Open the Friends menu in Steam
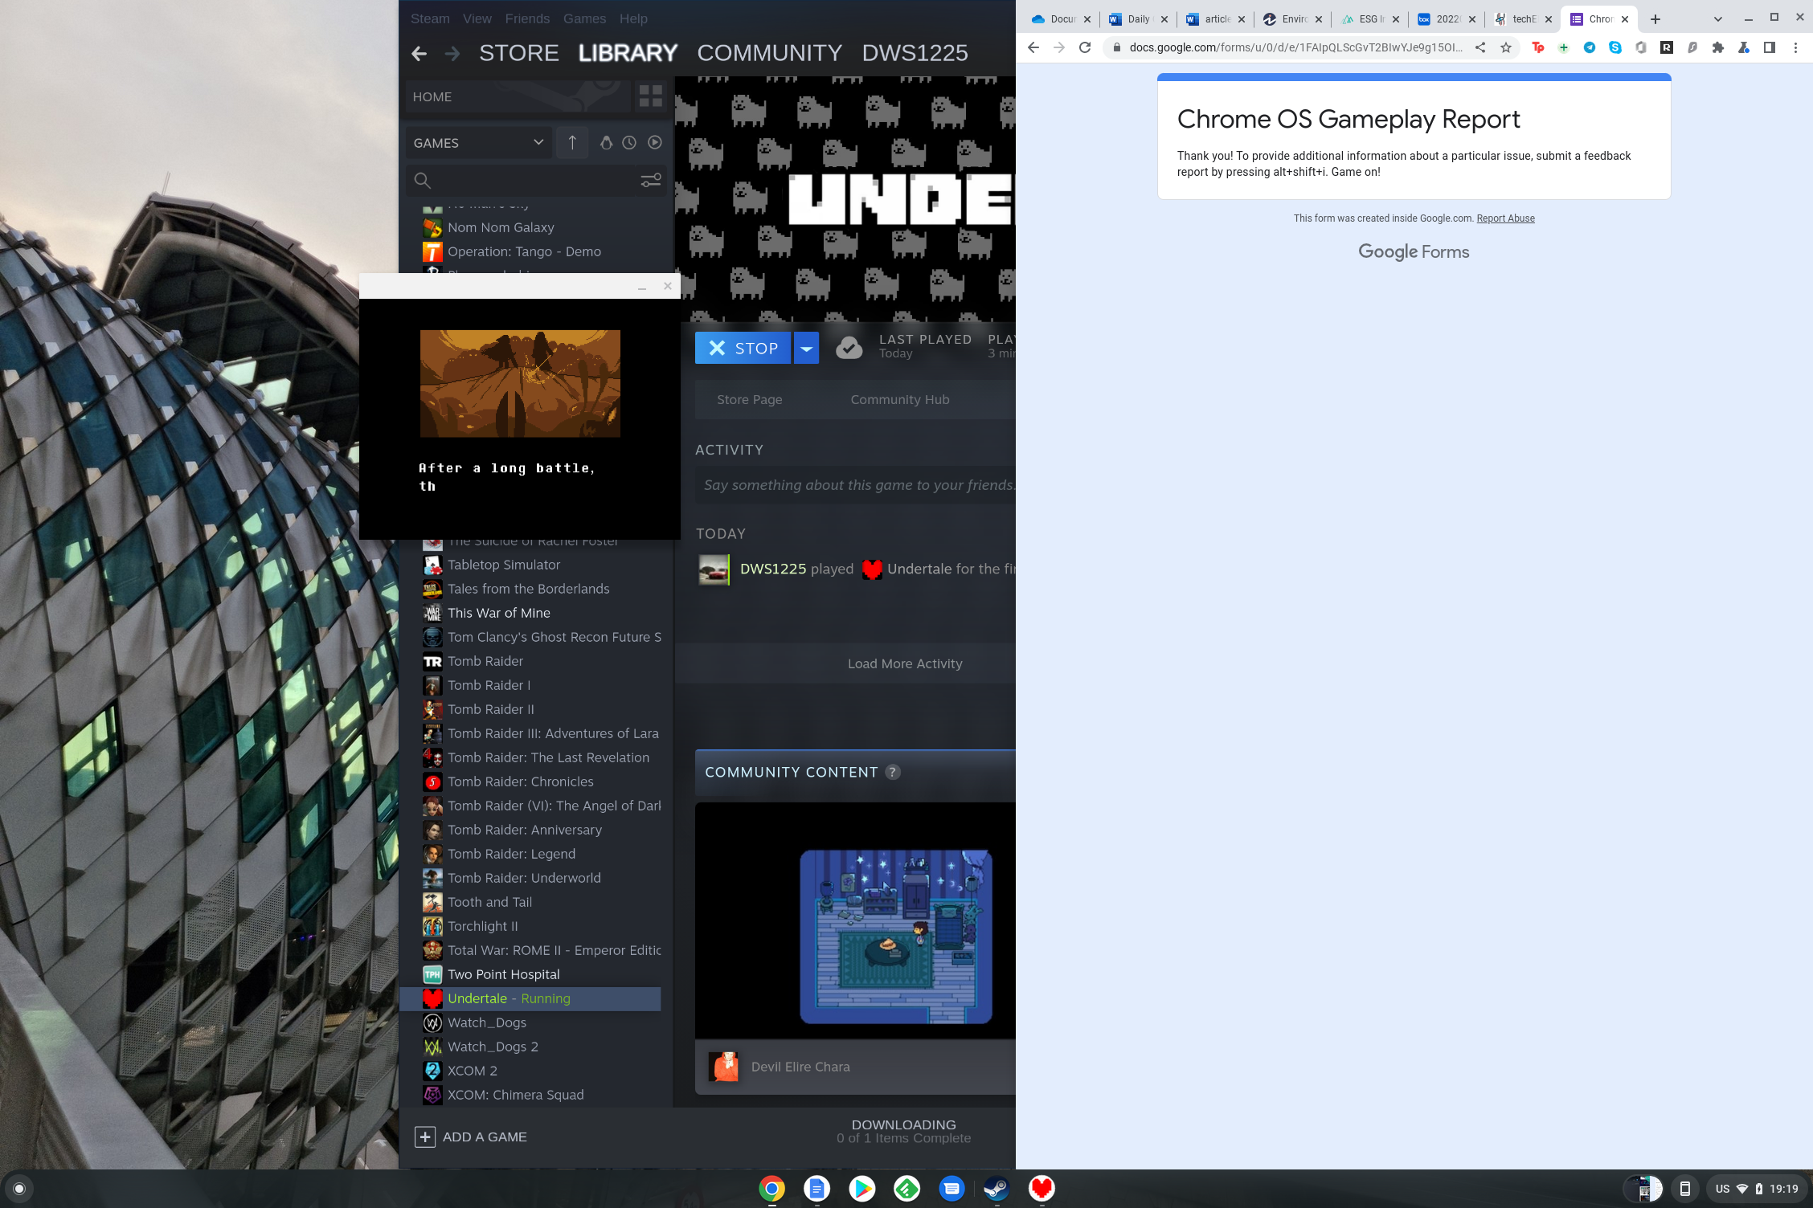1813x1208 pixels. pos(526,18)
